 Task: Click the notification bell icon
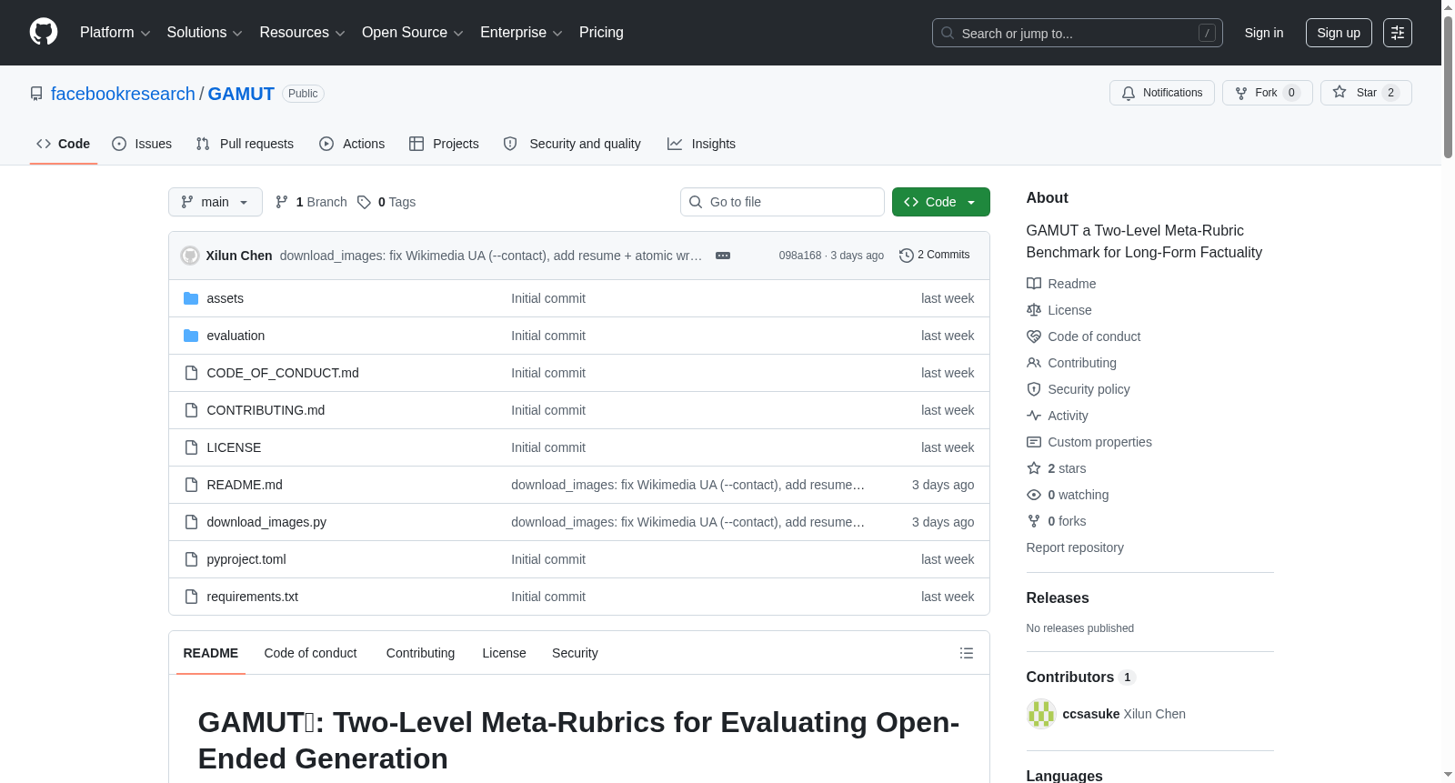[1129, 93]
